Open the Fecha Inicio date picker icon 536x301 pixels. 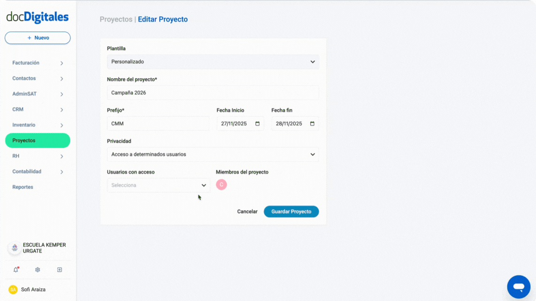(257, 123)
